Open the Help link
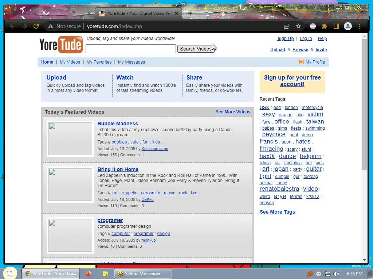 (322, 39)
